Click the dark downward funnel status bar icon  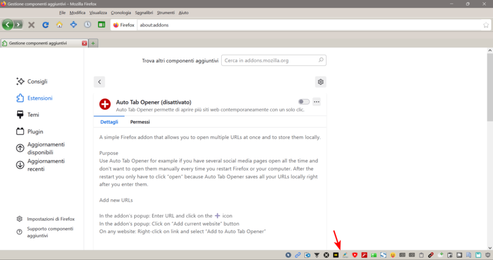click(x=317, y=255)
